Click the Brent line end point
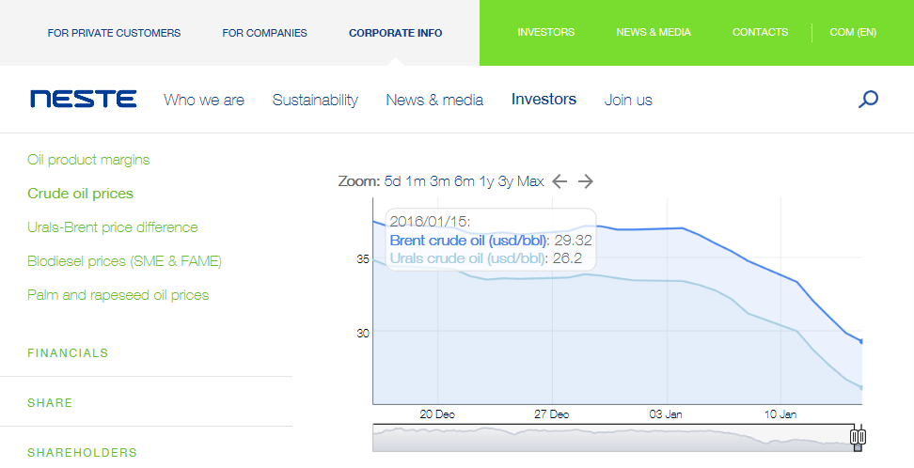The height and width of the screenshot is (468, 914). point(861,341)
